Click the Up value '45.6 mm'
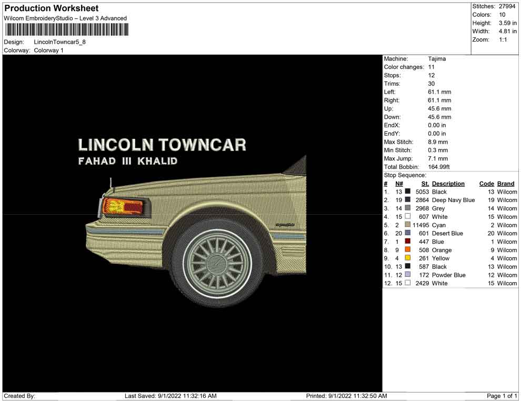Viewport: 521px width, 401px height. (439, 108)
